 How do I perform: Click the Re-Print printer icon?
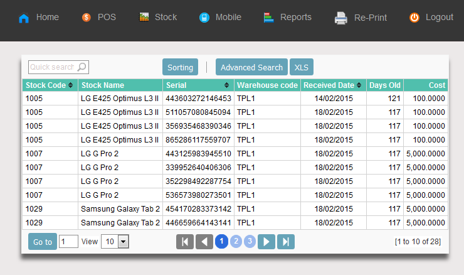[x=340, y=18]
